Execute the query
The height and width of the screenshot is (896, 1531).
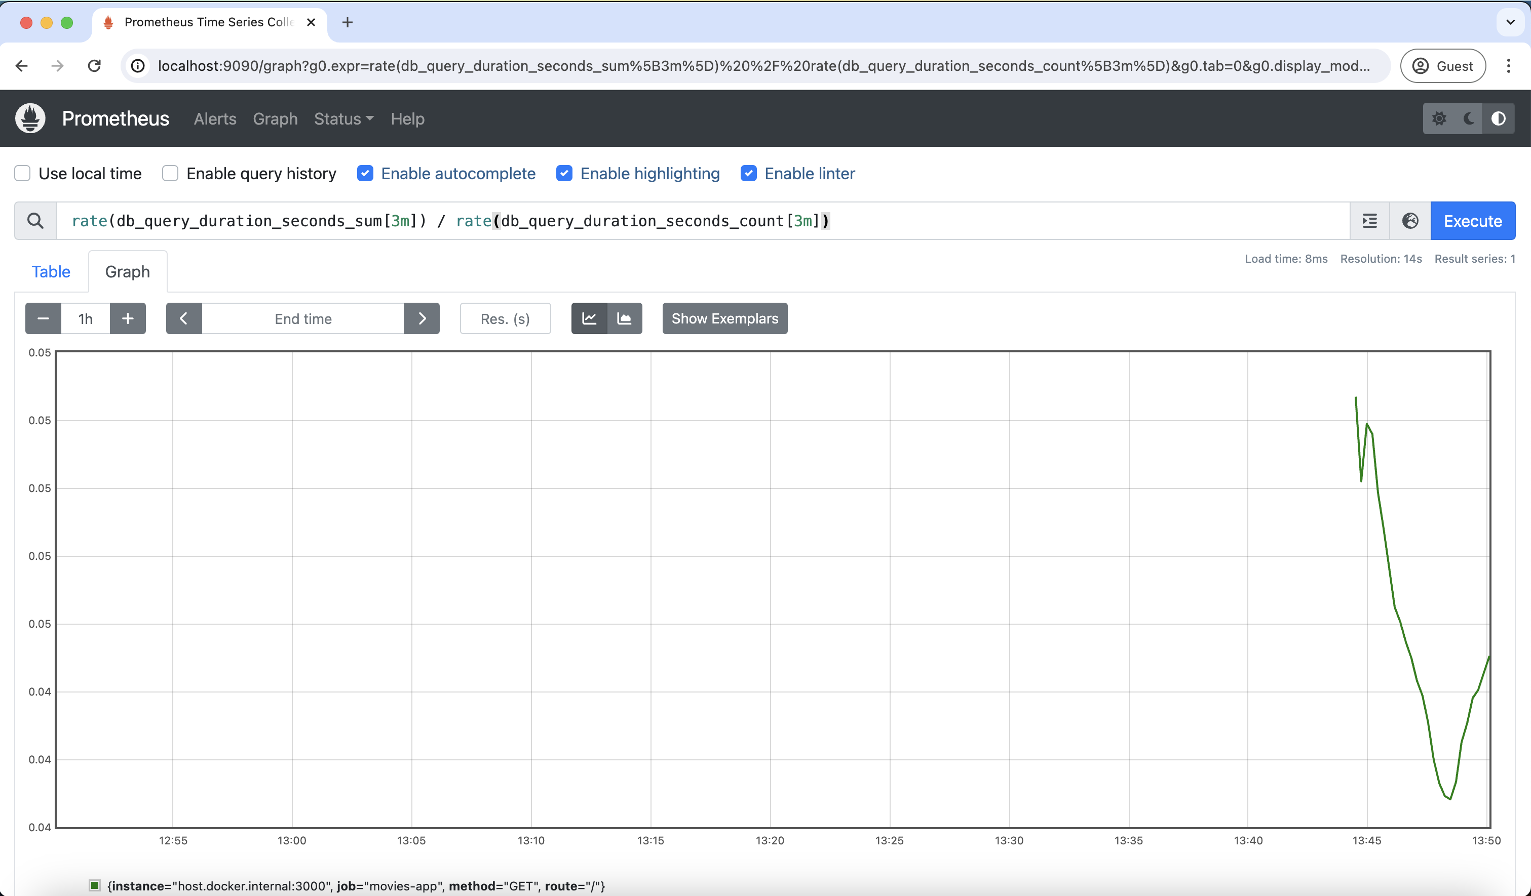coord(1473,221)
